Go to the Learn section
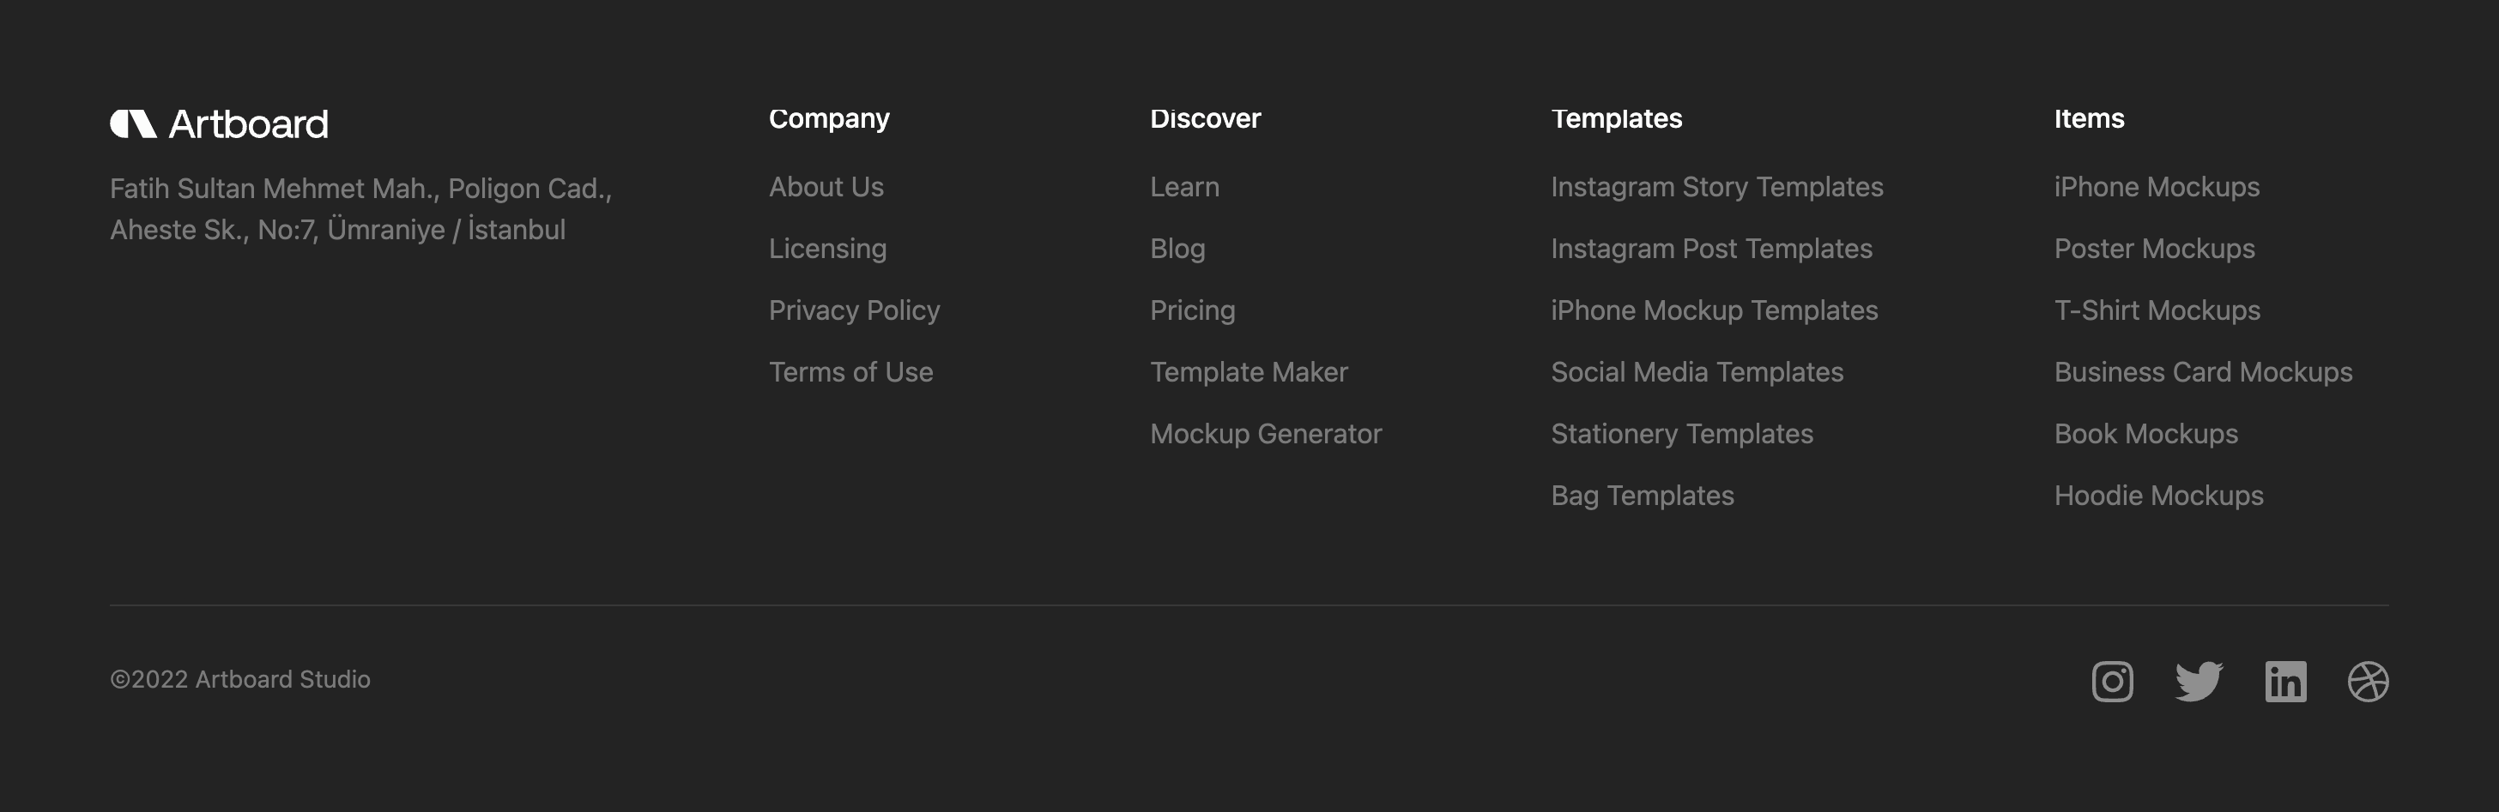Viewport: 2499px width, 812px height. click(1183, 186)
